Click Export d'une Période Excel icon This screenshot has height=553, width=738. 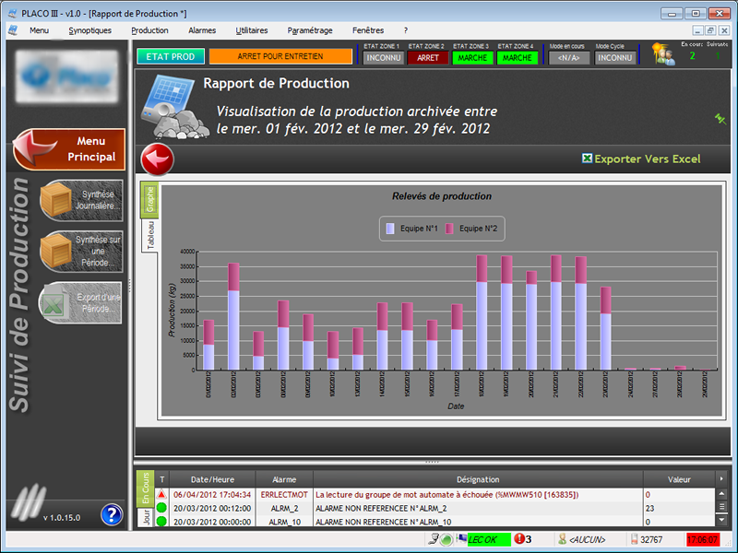[x=82, y=302]
